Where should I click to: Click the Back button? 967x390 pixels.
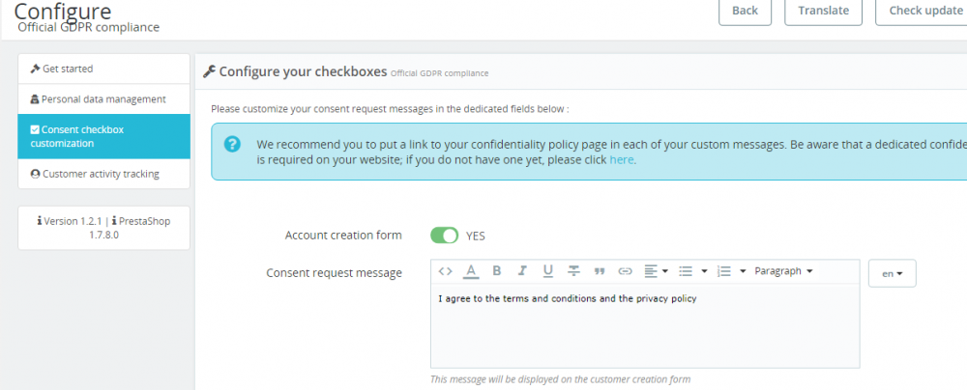click(745, 11)
